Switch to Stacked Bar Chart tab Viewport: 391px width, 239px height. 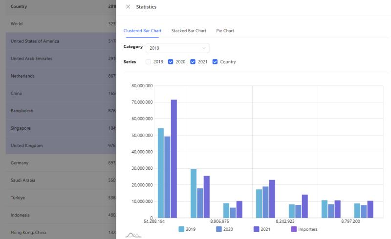pyautogui.click(x=189, y=31)
